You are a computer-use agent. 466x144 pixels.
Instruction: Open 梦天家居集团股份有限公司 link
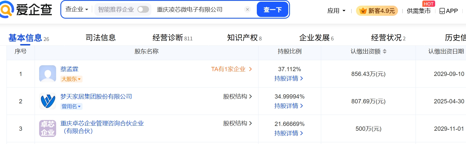coord(96,97)
